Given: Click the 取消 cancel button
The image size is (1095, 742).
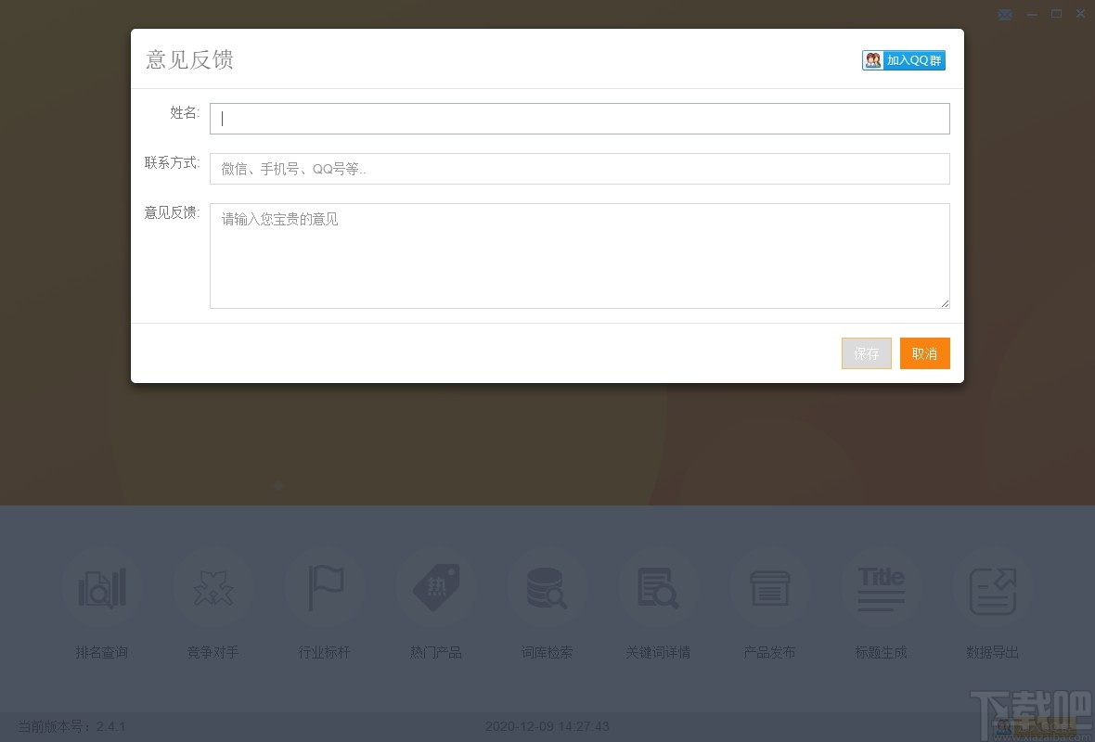Looking at the screenshot, I should [924, 353].
